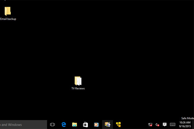Show the touch keyboard
Screen dimensions: 194x129
click(173, 125)
